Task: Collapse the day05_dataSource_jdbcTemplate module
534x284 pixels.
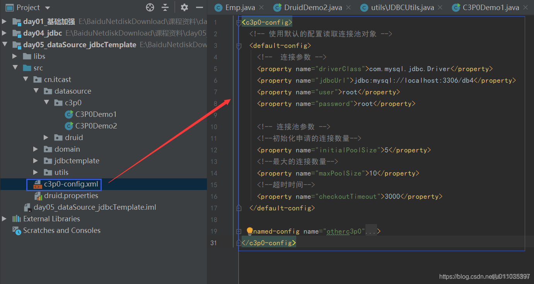Action: (5, 45)
